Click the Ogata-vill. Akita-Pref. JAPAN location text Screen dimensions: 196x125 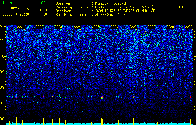(x=139, y=7)
